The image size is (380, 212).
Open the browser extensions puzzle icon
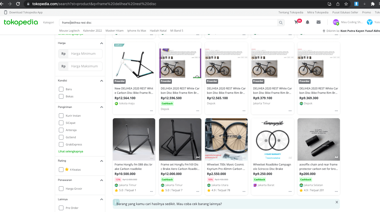pyautogui.click(x=373, y=4)
